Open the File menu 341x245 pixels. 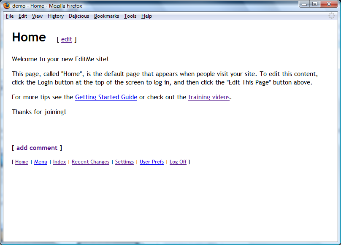pyautogui.click(x=10, y=16)
